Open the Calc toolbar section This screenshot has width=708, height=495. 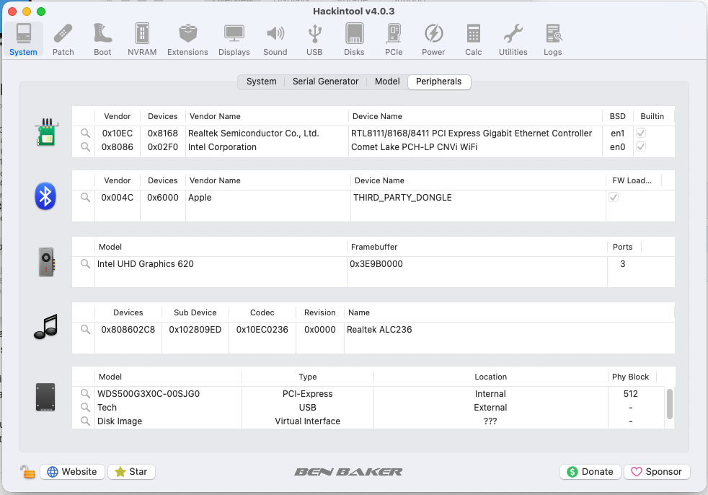(473, 40)
